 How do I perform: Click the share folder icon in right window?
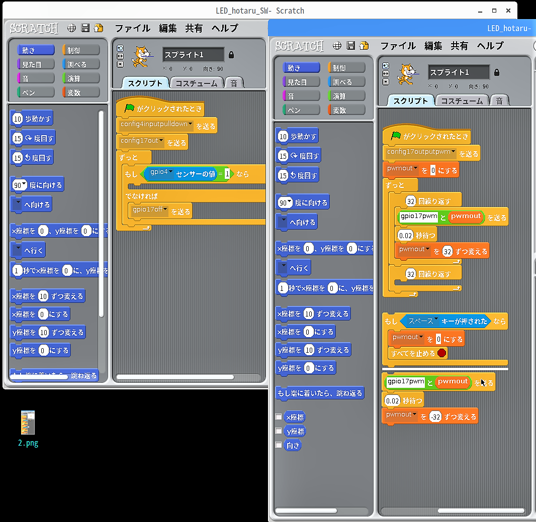[365, 45]
